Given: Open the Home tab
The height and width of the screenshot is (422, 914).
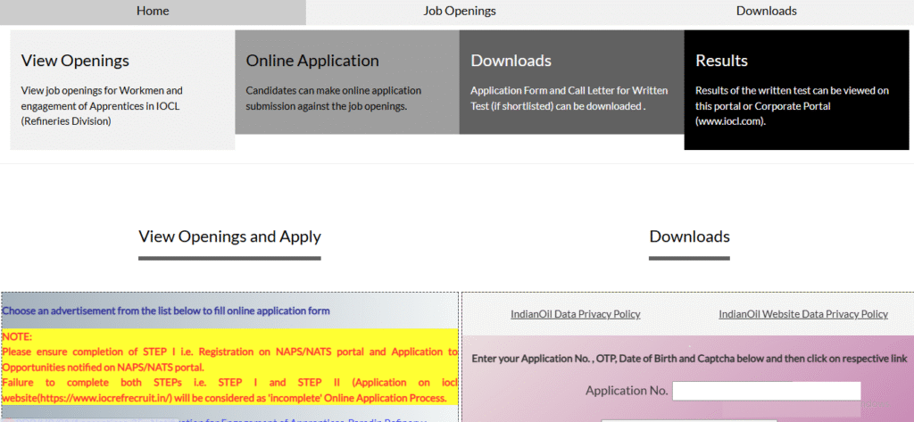Looking at the screenshot, I should pos(153,12).
